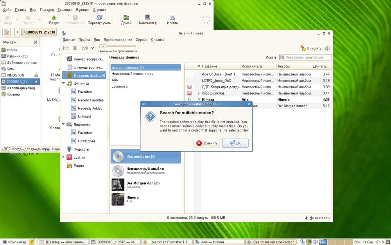
Task: Toggle the volume speaker button
Action: [x=327, y=48]
